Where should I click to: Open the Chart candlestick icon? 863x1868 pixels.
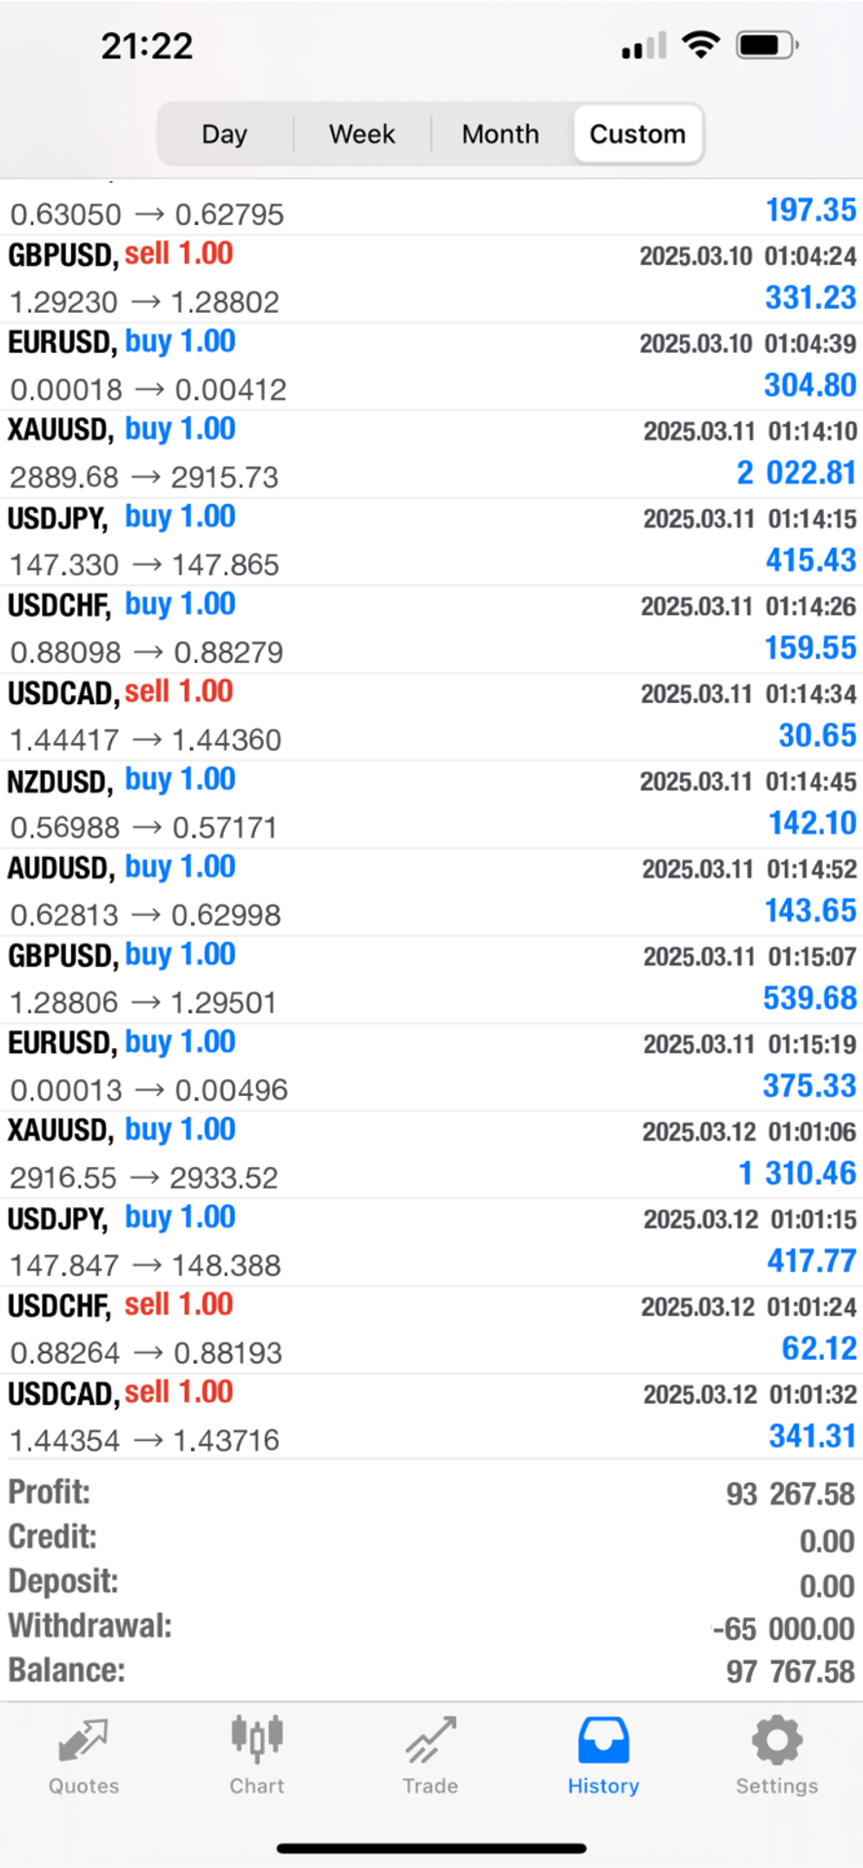pos(256,1739)
